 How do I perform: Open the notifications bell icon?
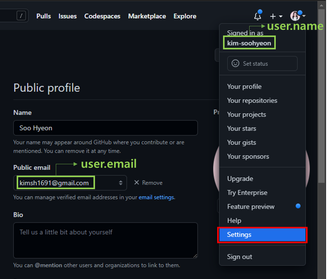(258, 16)
